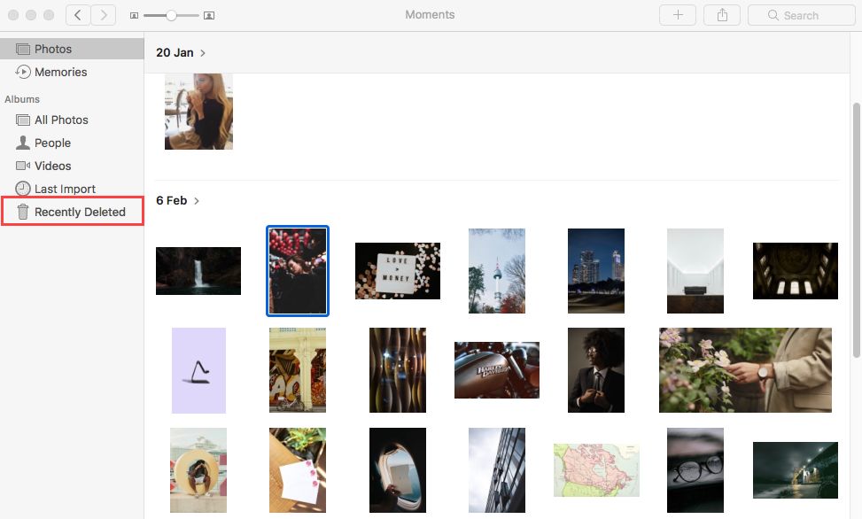Screen dimensions: 862x519
Task: Click the back navigation arrow
Action: [78, 15]
